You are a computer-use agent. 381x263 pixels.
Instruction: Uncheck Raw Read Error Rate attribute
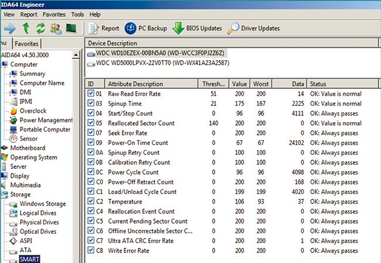(91, 94)
